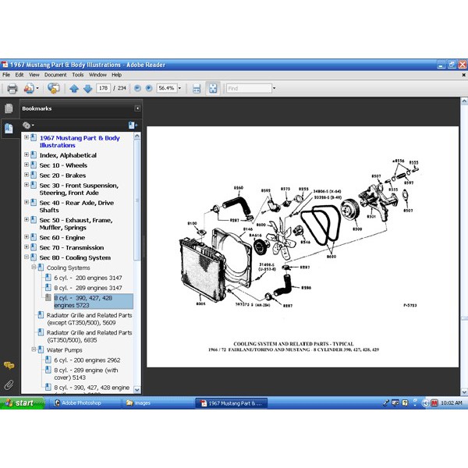Image resolution: width=468 pixels, height=468 pixels.
Task: Open the Email/PDF icon dropdown arrow
Action: (x=37, y=88)
